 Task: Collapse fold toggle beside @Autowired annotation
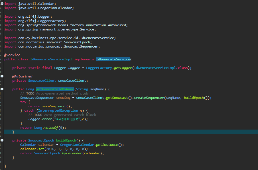tap(2, 76)
